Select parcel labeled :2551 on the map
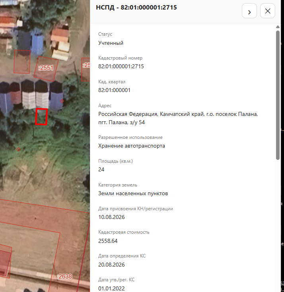The image size is (284, 292). tap(46, 69)
